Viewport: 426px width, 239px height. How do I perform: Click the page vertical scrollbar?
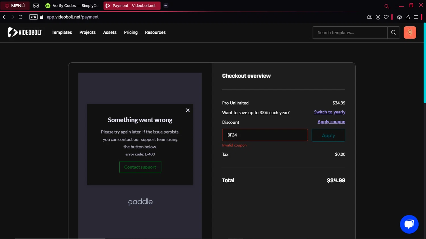[425, 63]
